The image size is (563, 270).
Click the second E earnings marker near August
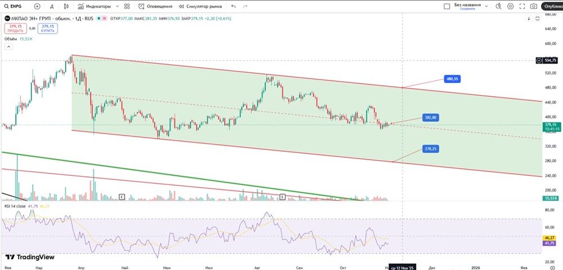point(283,197)
